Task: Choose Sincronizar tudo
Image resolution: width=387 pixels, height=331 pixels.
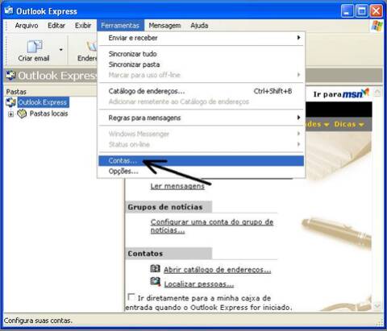Action: [201, 54]
